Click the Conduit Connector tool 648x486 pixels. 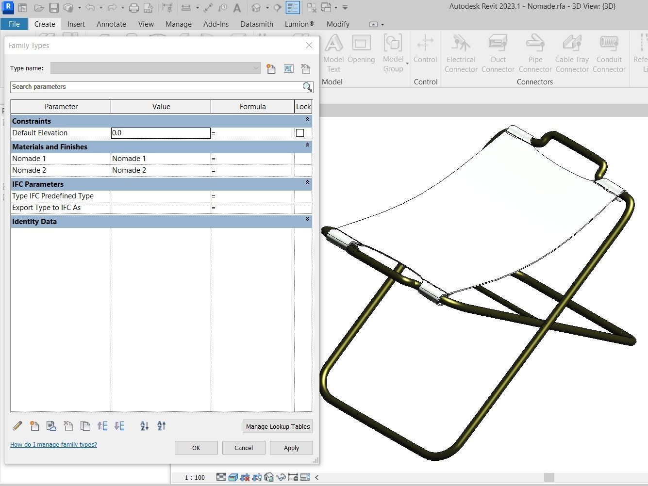pyautogui.click(x=609, y=54)
